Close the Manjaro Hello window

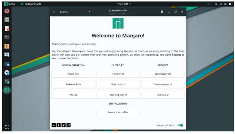click(x=182, y=12)
